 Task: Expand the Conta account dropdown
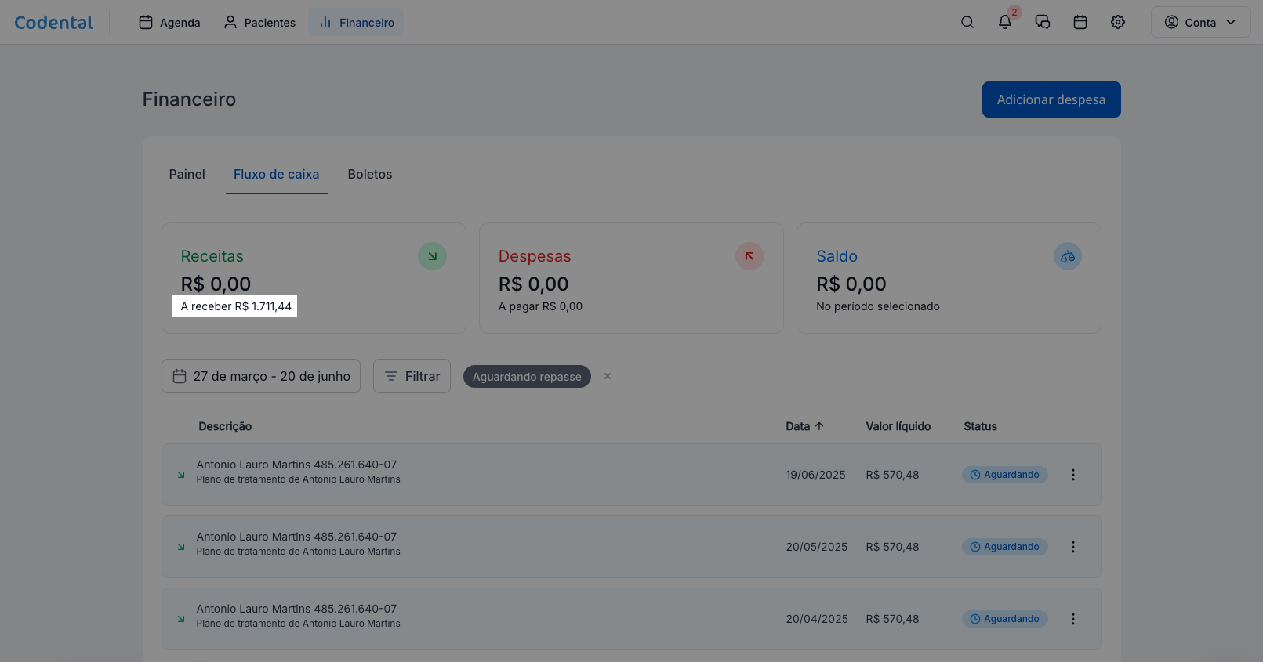[1200, 22]
